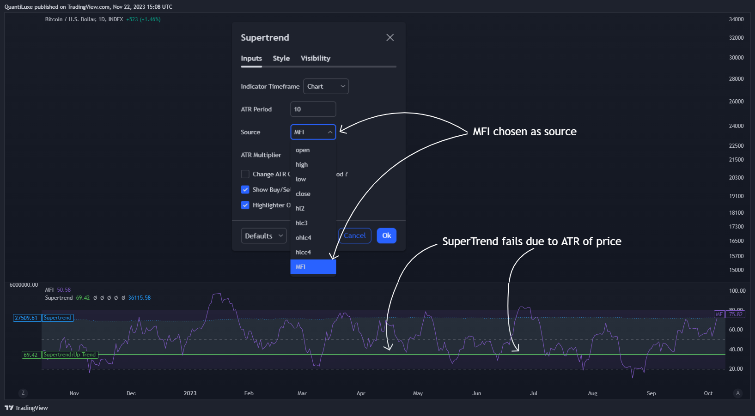
Task: Pick the highlighted MFI source option
Action: pos(313,267)
